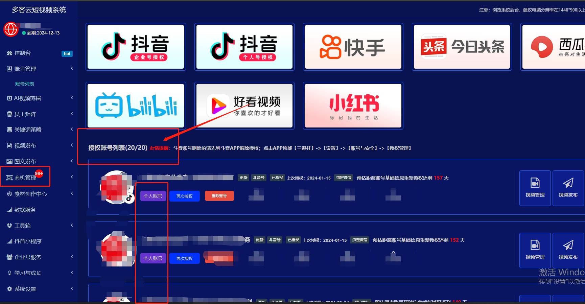The image size is (585, 304).
Task: Click the 商机管理 sidebar icon
Action: point(9,178)
